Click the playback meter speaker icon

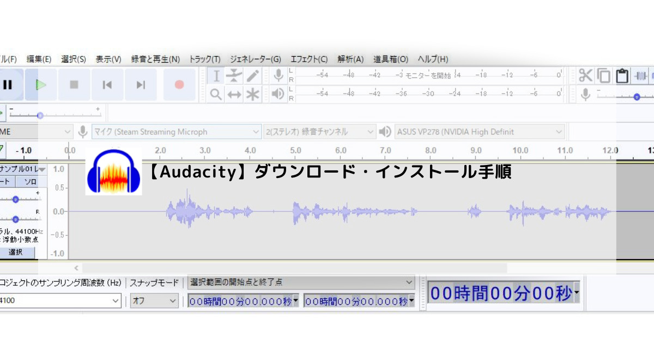(278, 94)
